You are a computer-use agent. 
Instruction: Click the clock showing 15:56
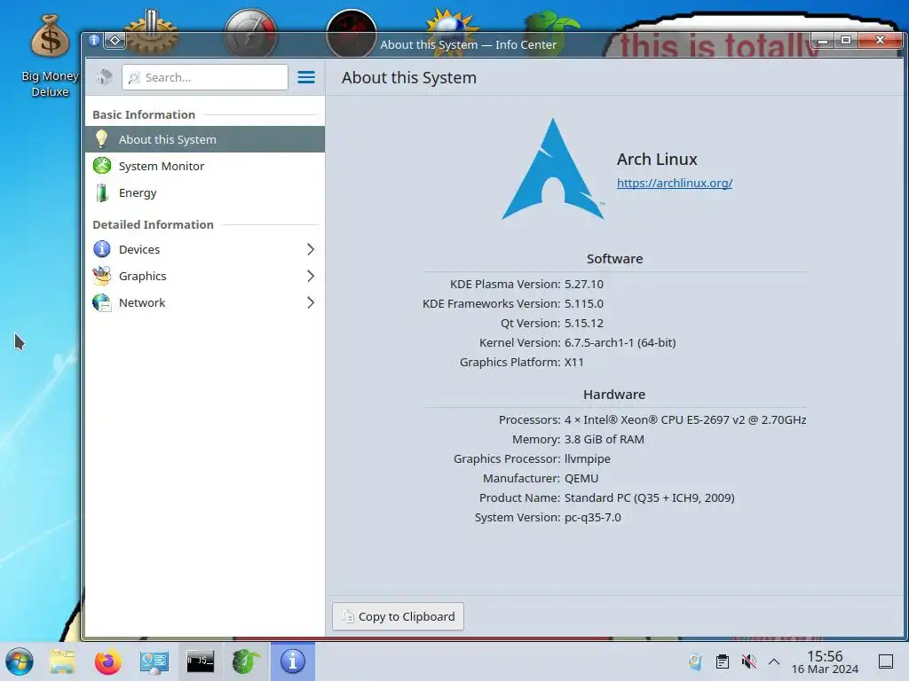point(825,662)
